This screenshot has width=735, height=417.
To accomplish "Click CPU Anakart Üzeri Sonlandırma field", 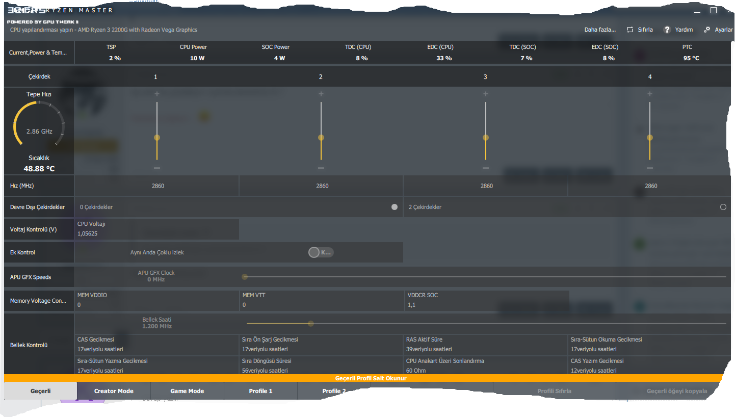I will coord(485,366).
